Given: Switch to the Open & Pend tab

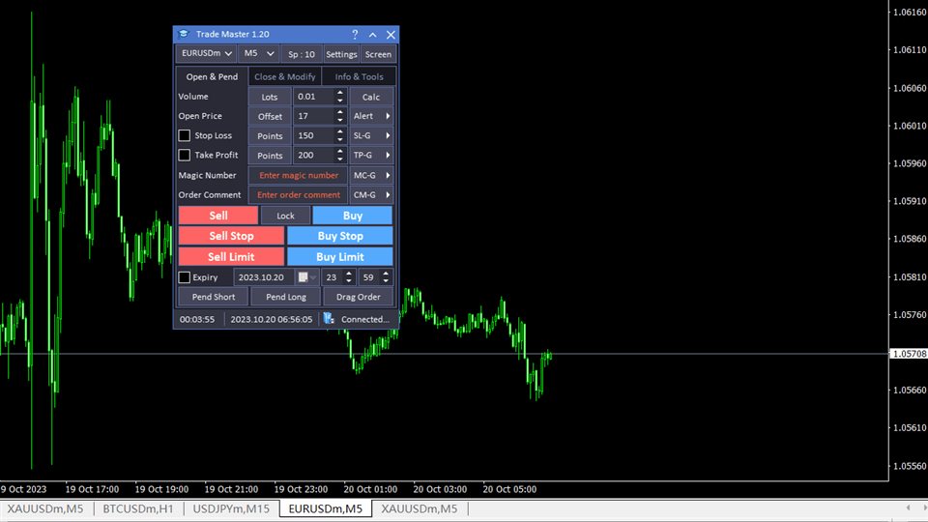Looking at the screenshot, I should (x=212, y=76).
